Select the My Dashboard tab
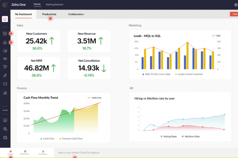Screen dimensions: 238x158 tap(23, 14)
